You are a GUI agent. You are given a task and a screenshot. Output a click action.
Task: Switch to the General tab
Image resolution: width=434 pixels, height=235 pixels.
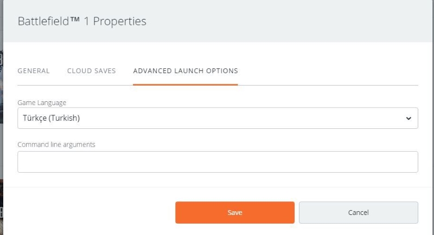click(x=34, y=71)
